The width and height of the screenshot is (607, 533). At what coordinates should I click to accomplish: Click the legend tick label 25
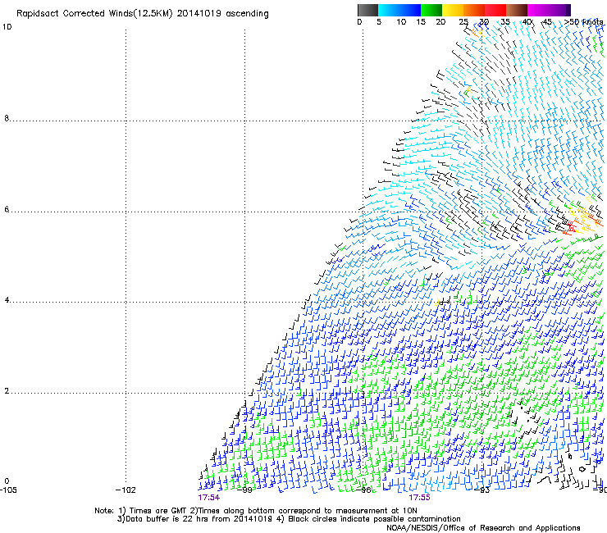[463, 22]
